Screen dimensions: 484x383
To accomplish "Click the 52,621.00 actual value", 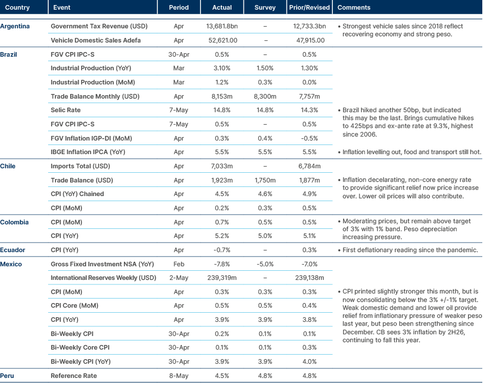I will (223, 40).
